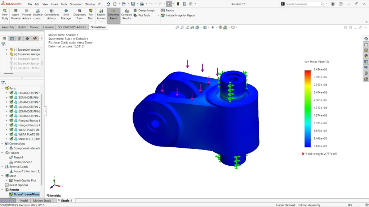The width and height of the screenshot is (369, 207).
Task: Click Include Image for Report
Action: 180,15
